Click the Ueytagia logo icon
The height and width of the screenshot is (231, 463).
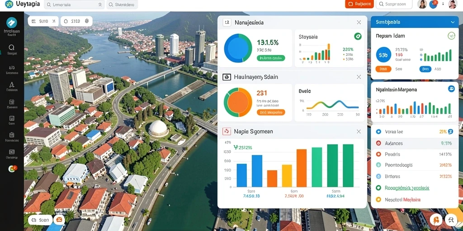(x=9, y=5)
